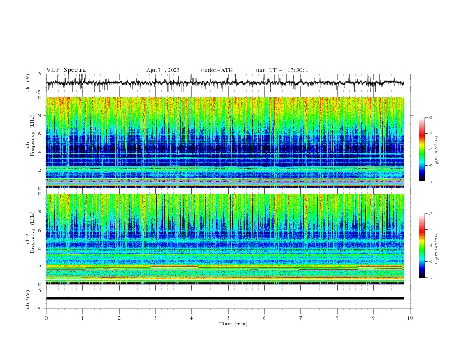Select the "start UT = 17:30:1" text
This screenshot has height=357, width=462.
(x=282, y=70)
